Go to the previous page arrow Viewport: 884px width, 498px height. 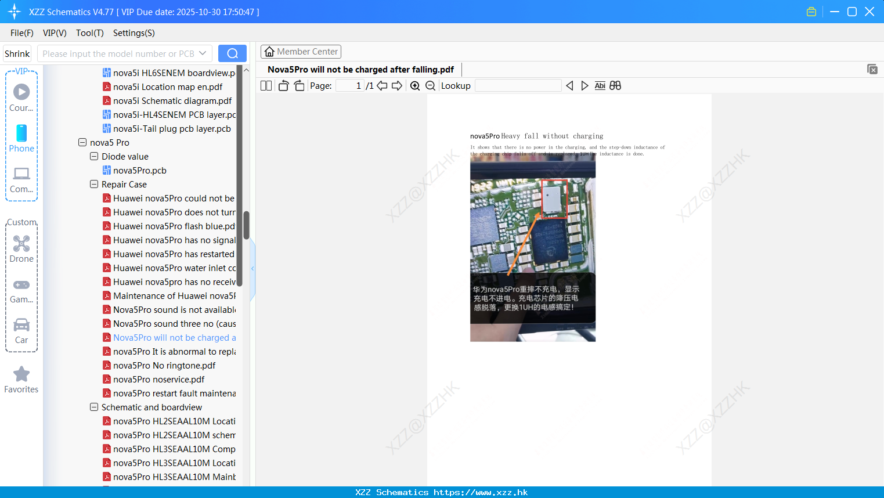pyautogui.click(x=382, y=86)
